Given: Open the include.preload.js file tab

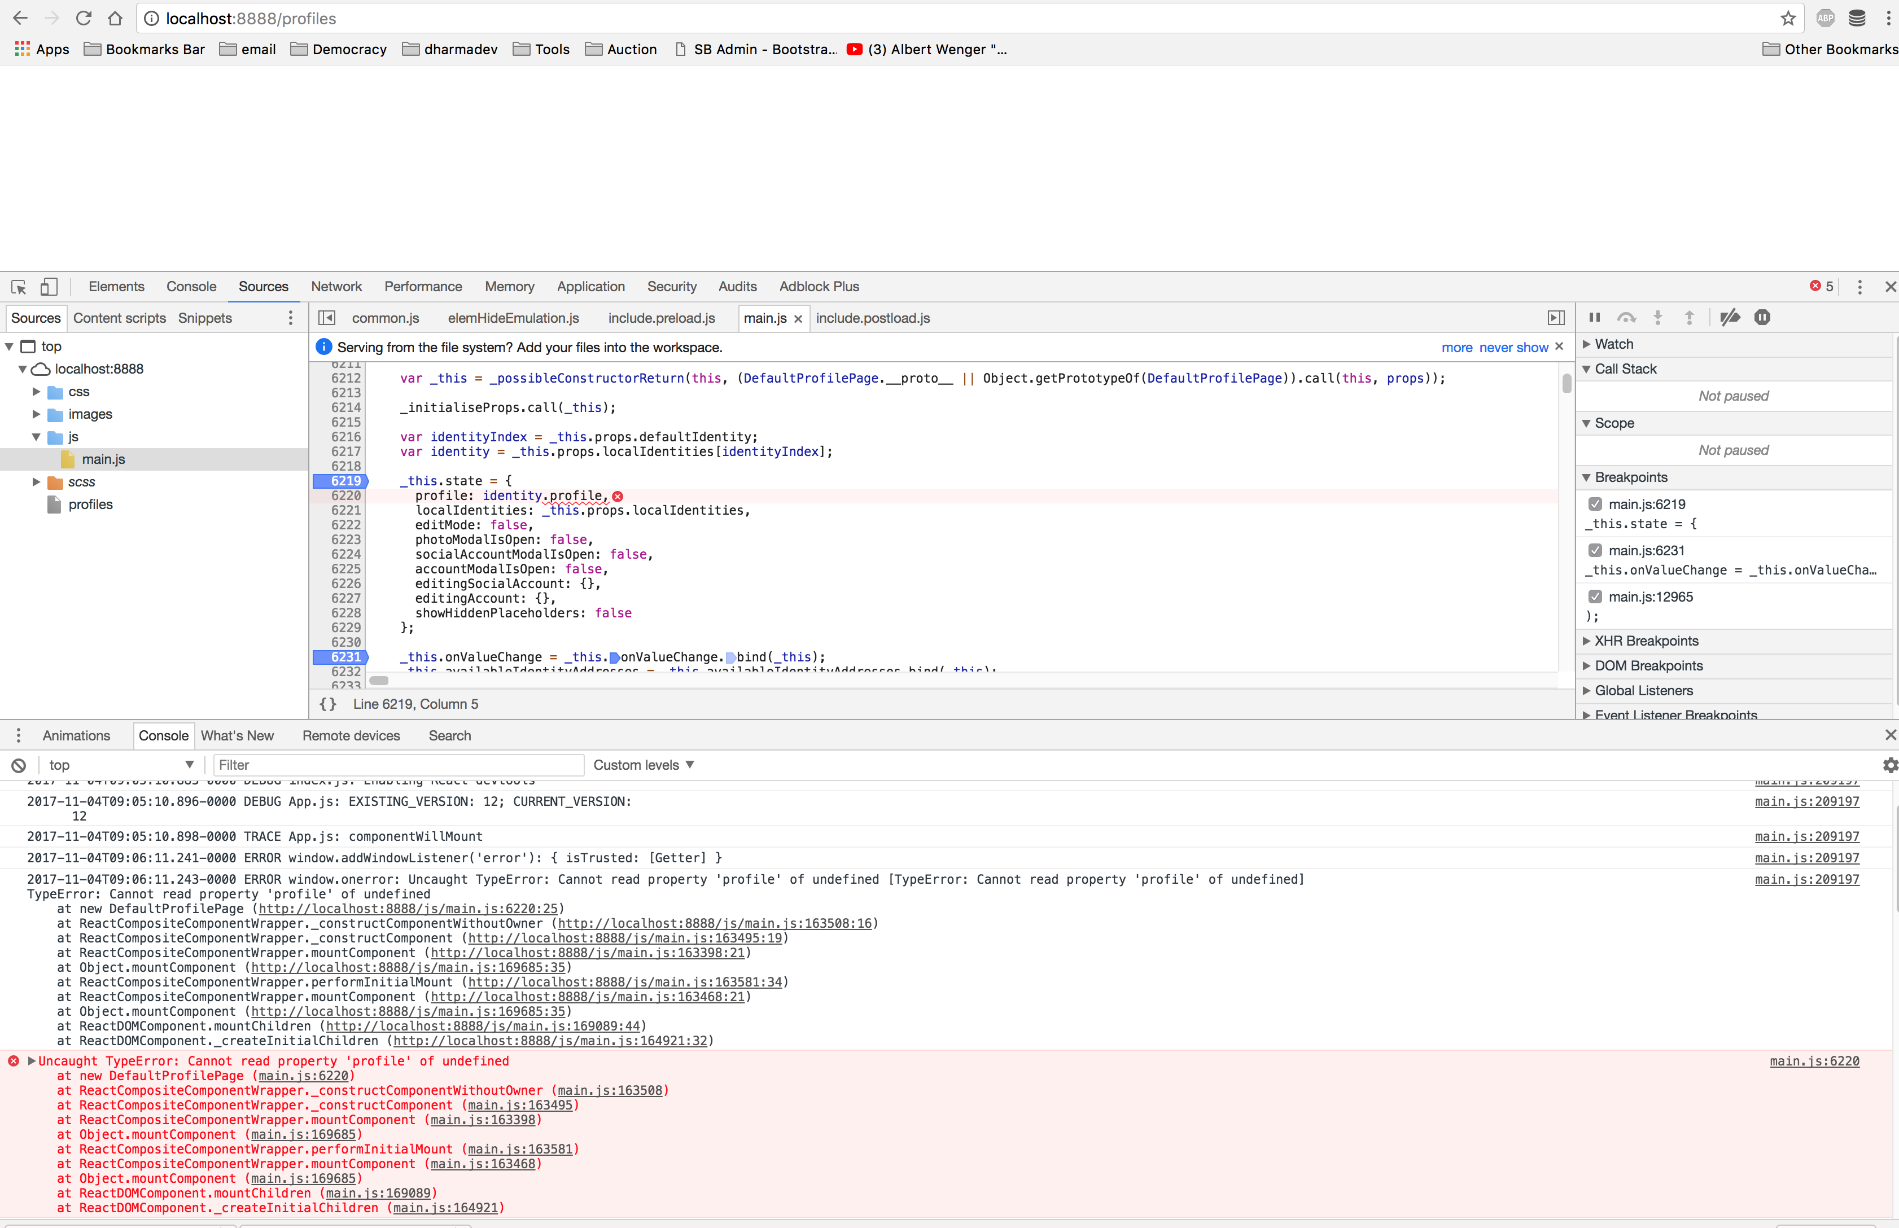Looking at the screenshot, I should pyautogui.click(x=661, y=318).
